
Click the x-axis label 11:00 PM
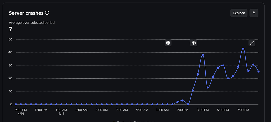point(41,110)
